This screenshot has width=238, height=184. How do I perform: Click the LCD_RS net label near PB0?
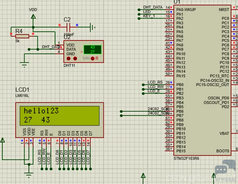tap(155, 82)
